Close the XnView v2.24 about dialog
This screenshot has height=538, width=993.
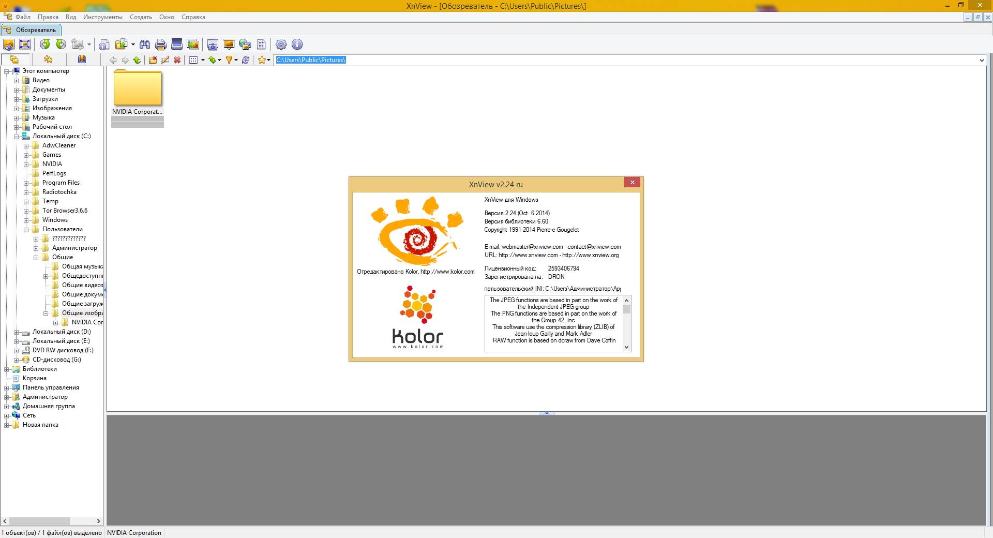(632, 182)
